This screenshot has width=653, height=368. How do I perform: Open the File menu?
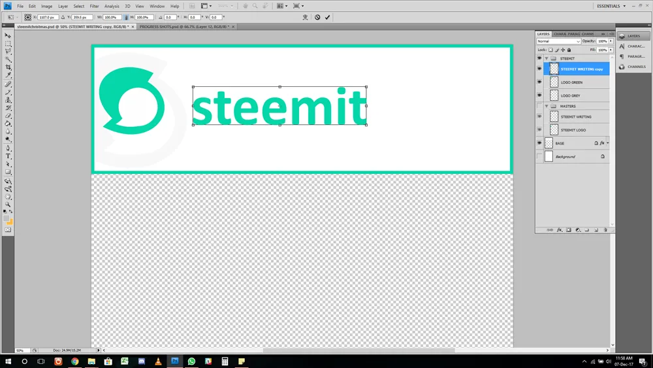point(20,7)
